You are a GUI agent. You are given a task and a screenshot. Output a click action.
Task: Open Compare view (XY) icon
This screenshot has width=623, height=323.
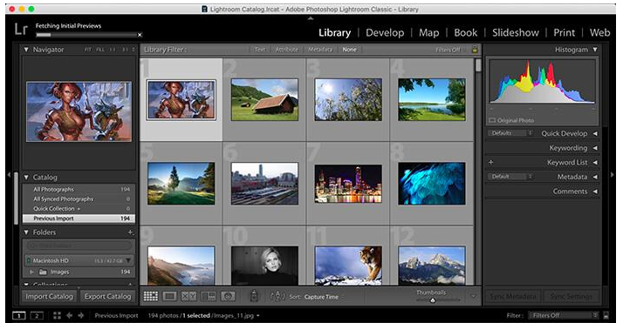188,296
